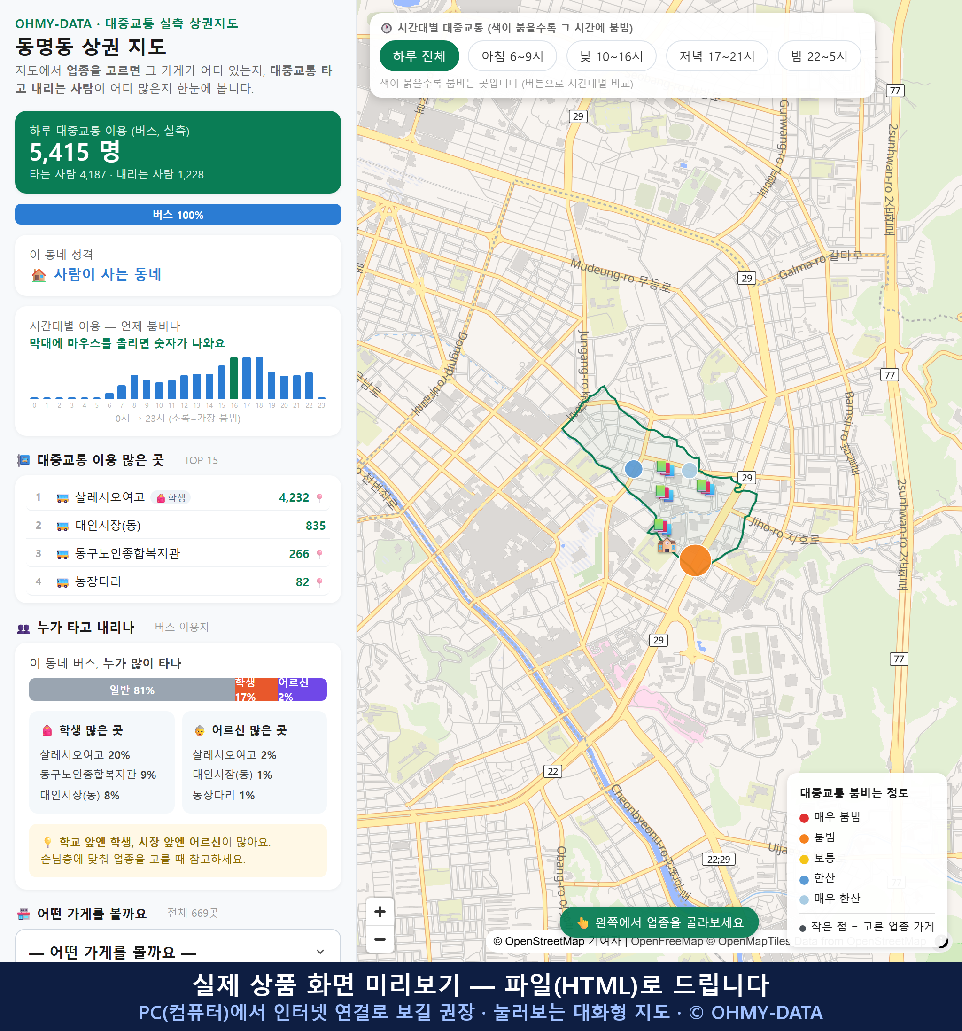
Task: Click the school building icon on map
Action: (x=667, y=545)
